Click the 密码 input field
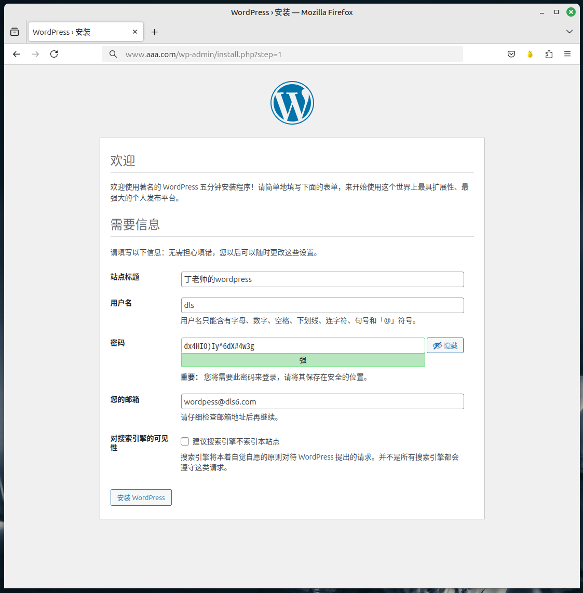 pos(303,346)
